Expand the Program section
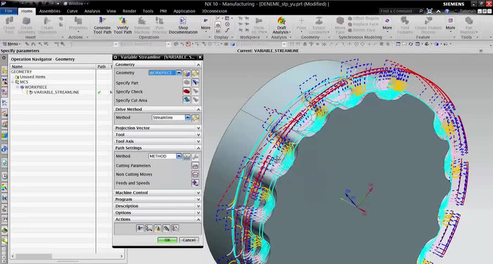Viewport: 493px width, 264px height. coord(158,199)
